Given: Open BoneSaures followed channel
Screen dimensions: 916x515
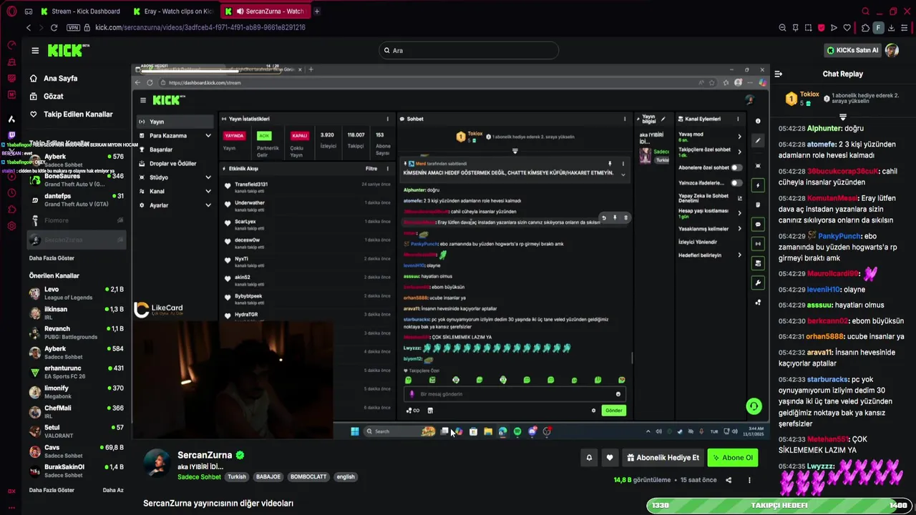Looking at the screenshot, I should click(77, 180).
